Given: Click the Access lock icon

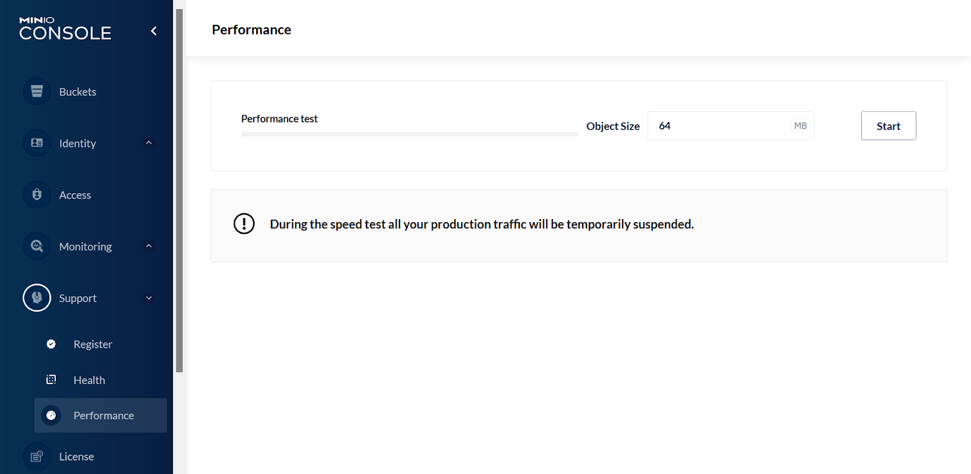Looking at the screenshot, I should [x=37, y=195].
